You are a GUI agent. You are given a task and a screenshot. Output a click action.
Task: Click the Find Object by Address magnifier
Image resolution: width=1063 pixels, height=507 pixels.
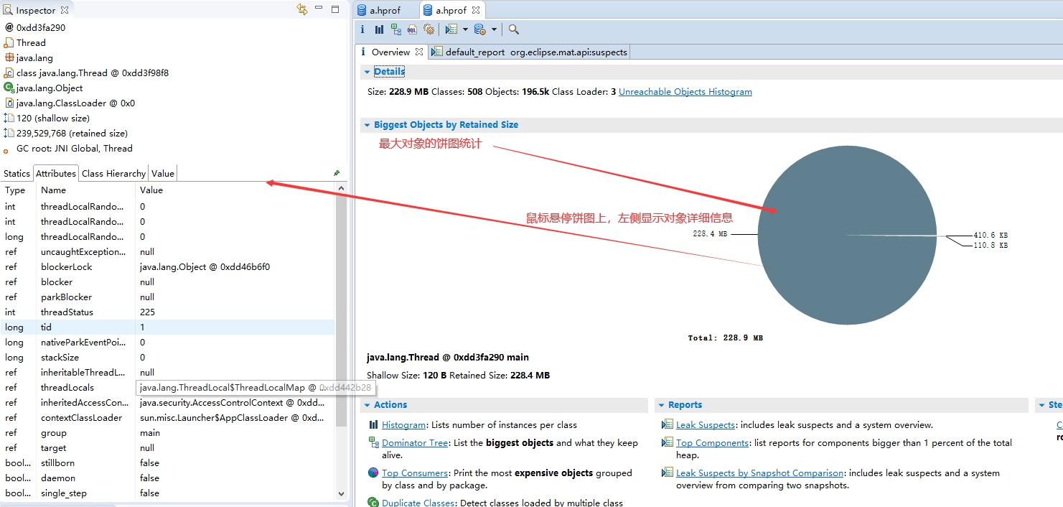point(514,29)
